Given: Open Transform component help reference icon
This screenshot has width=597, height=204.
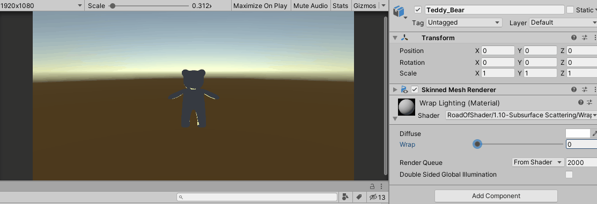Looking at the screenshot, I should click(574, 37).
